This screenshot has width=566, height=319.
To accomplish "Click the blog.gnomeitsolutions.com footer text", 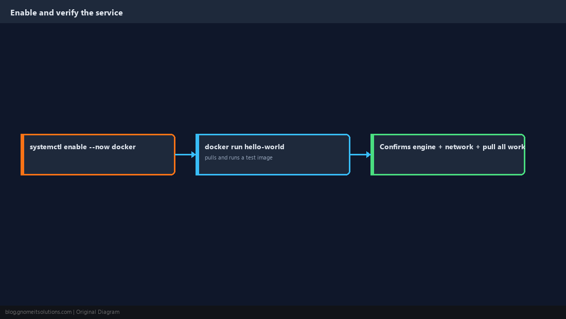I will click(38, 312).
